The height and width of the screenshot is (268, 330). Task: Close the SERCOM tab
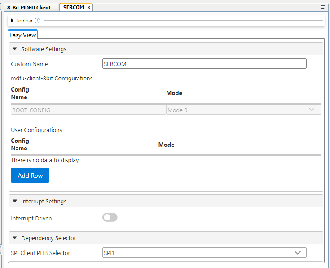(89, 8)
